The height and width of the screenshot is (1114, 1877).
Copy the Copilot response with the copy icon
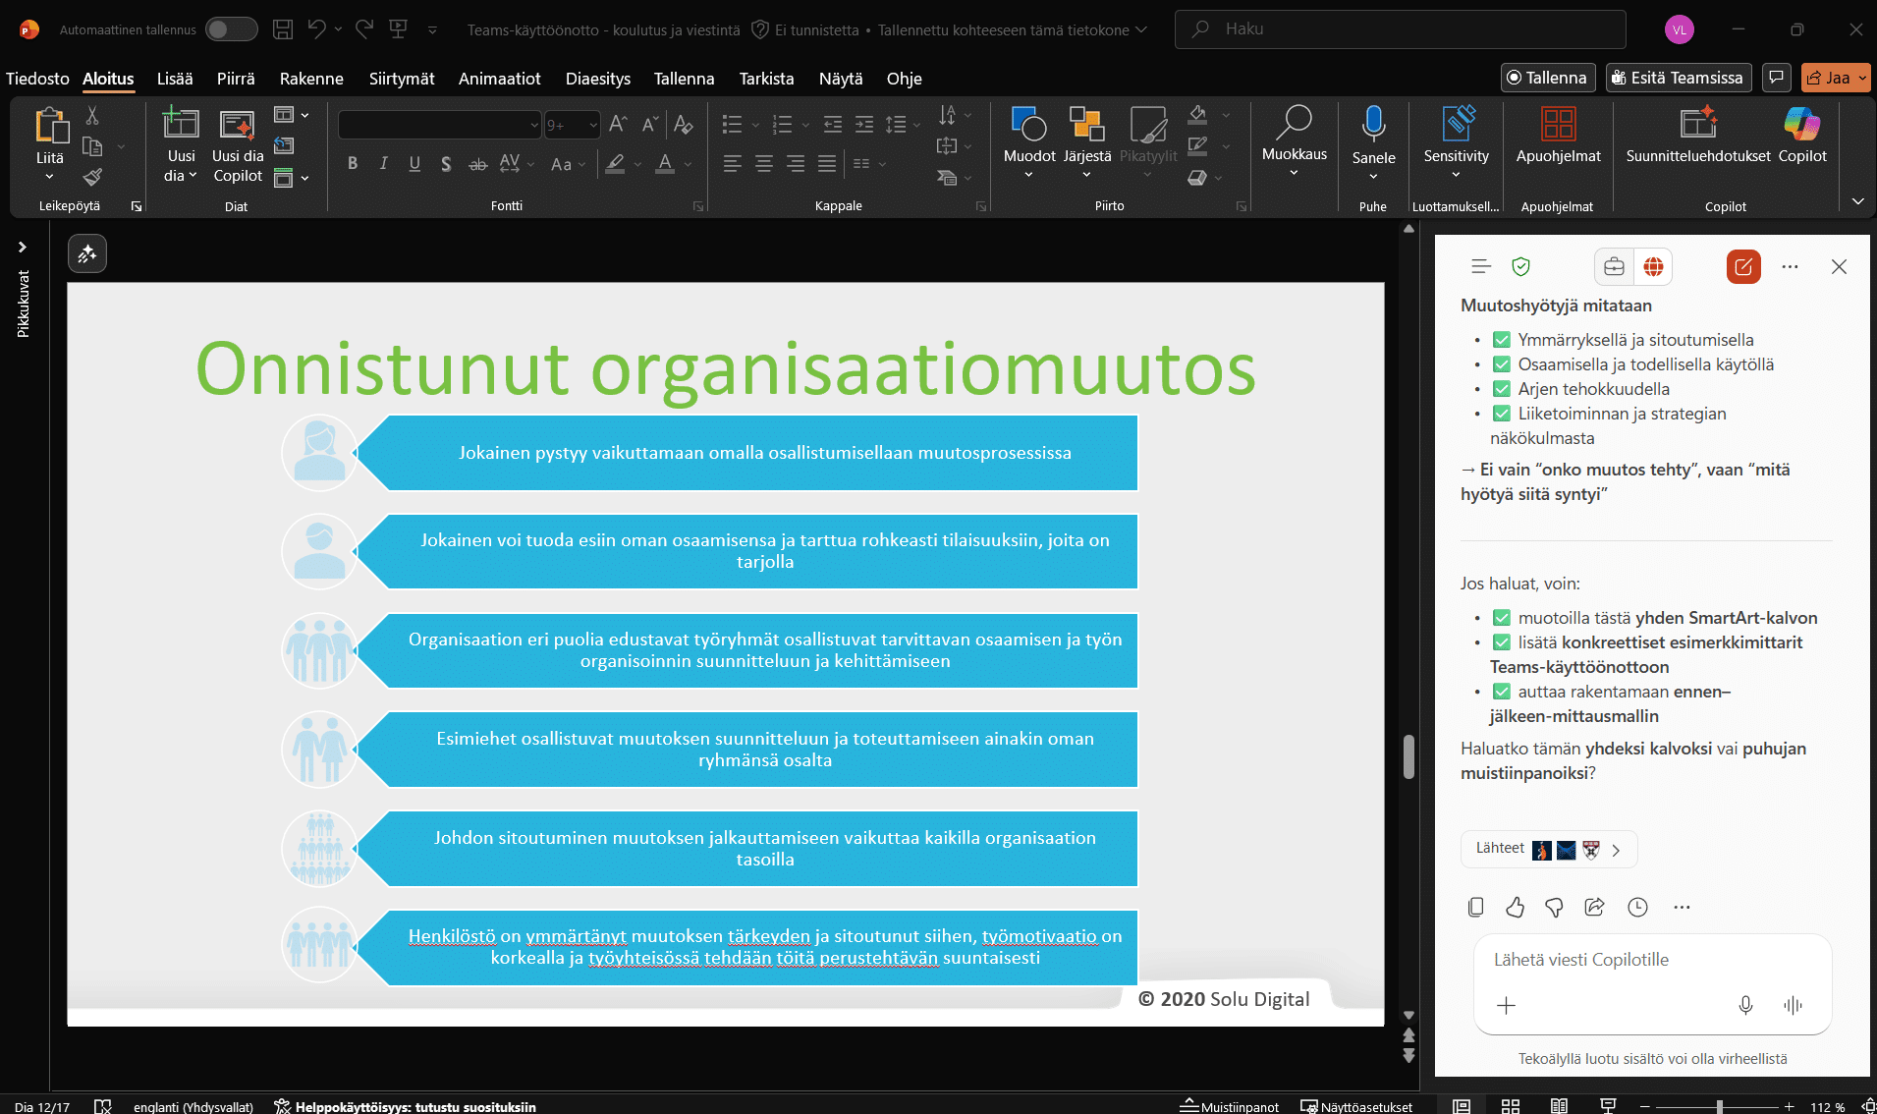pos(1475,907)
